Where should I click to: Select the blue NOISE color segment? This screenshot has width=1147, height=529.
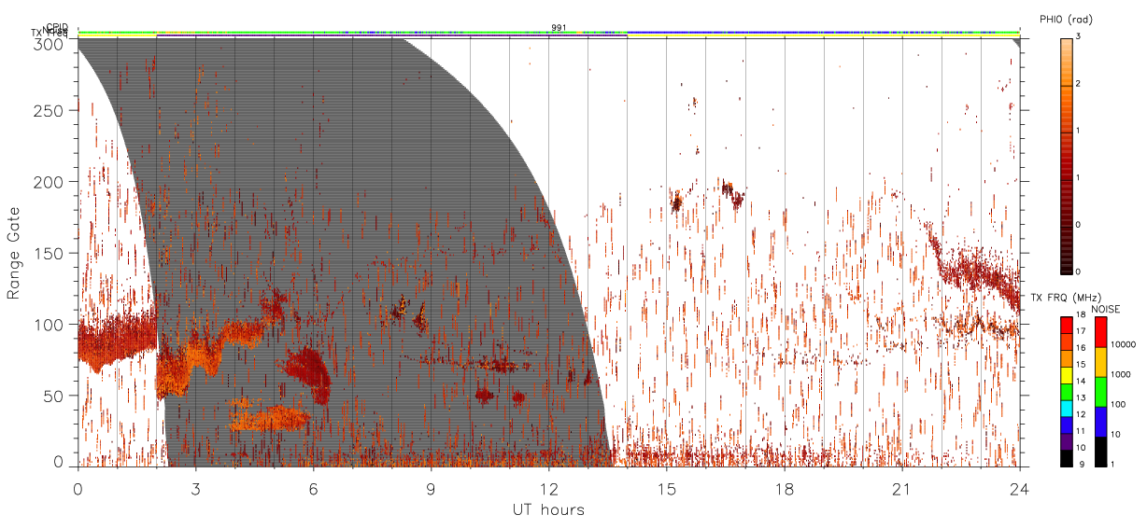1100,422
